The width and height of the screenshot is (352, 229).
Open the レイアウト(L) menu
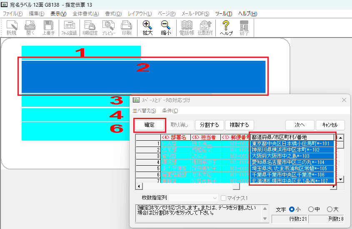tap(140, 14)
